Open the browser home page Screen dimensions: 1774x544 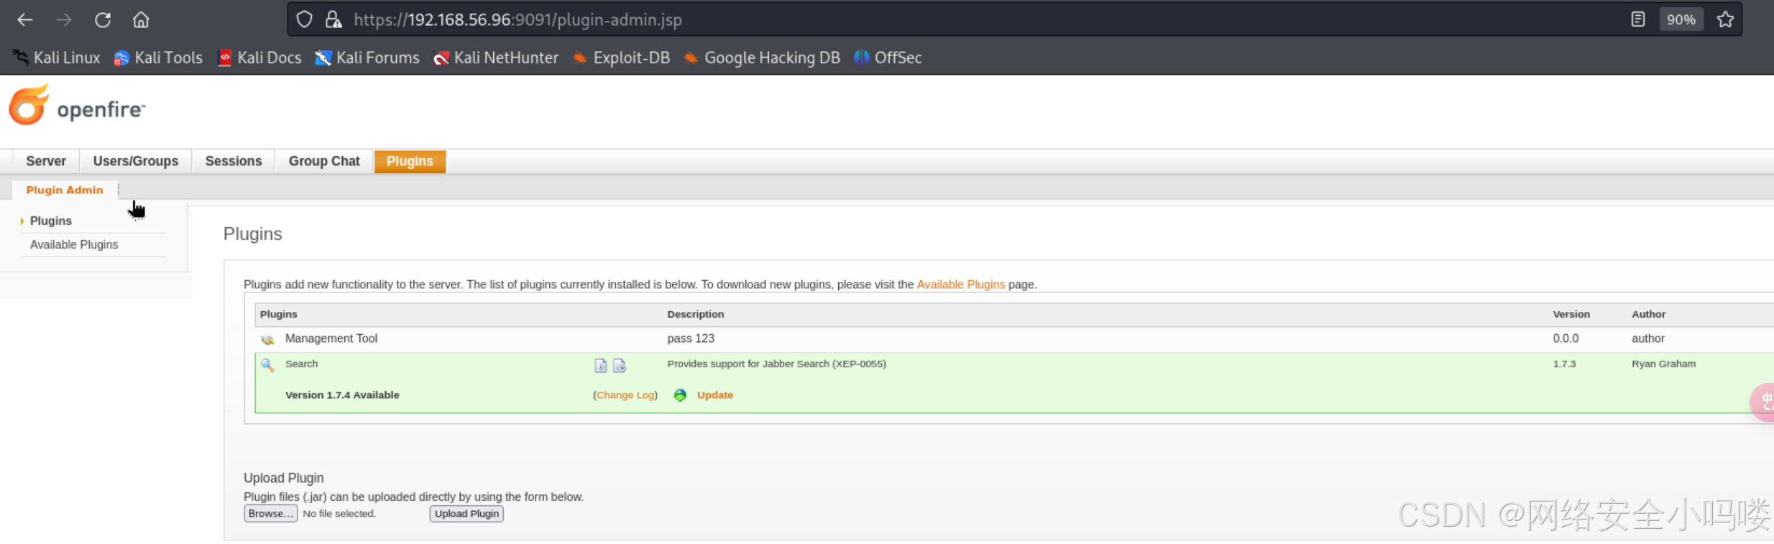click(x=141, y=19)
